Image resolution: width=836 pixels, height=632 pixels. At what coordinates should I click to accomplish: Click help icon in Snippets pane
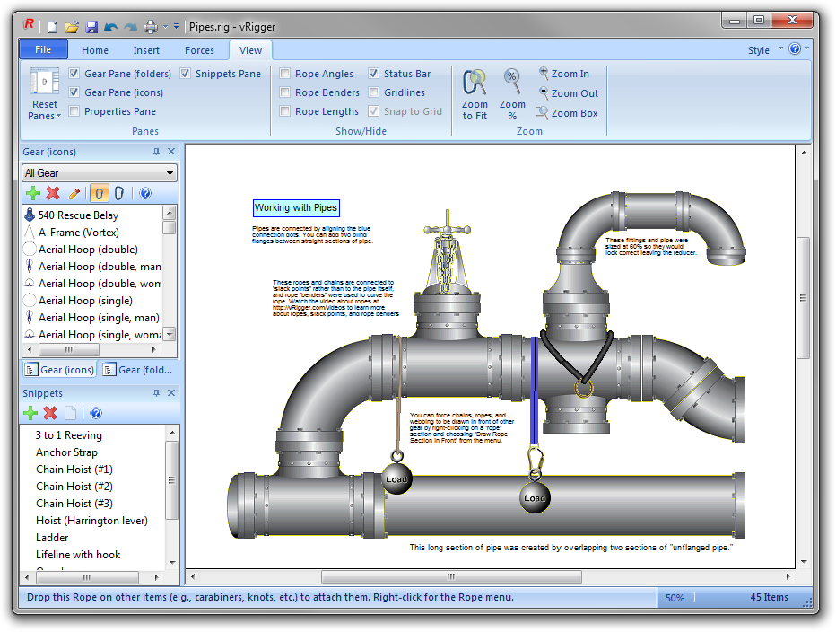coord(96,413)
